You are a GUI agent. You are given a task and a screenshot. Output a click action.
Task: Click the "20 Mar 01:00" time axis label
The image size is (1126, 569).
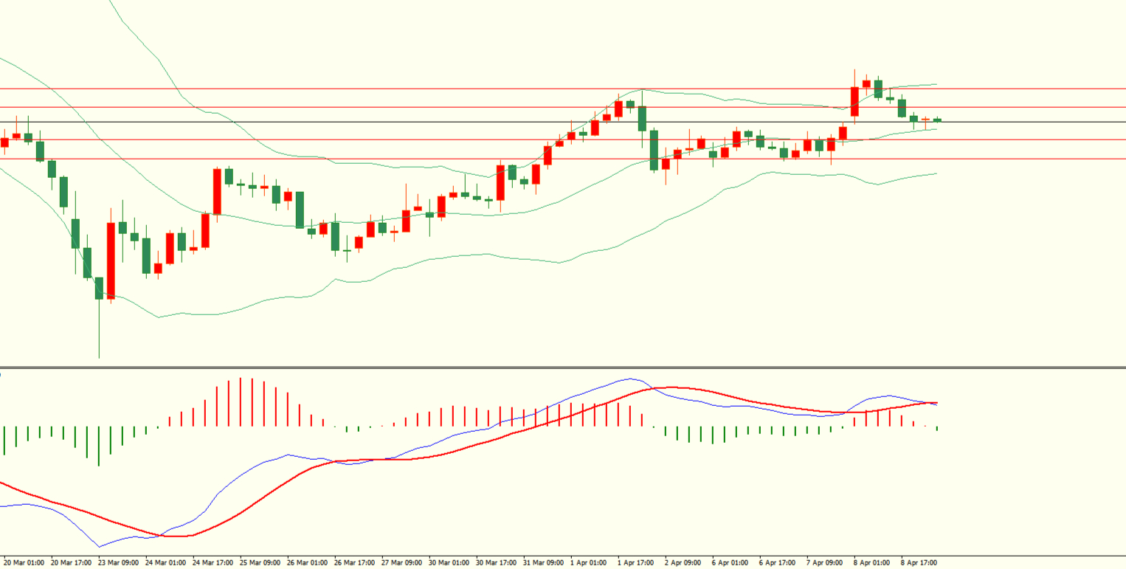coord(24,562)
